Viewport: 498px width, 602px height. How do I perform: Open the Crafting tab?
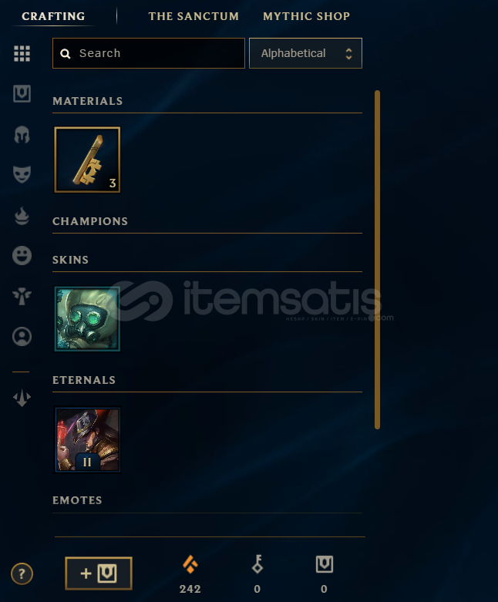[x=53, y=16]
